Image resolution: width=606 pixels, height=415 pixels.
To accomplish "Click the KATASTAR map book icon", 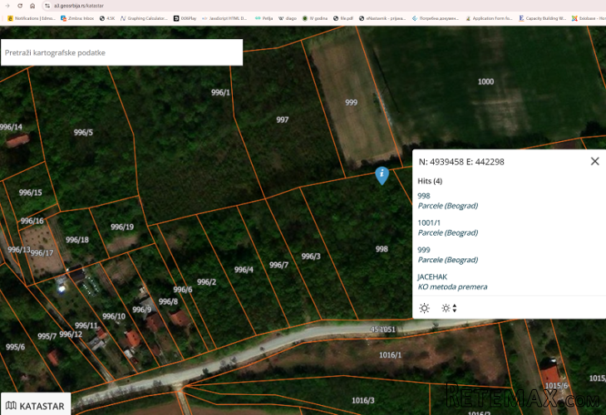I will tap(11, 406).
